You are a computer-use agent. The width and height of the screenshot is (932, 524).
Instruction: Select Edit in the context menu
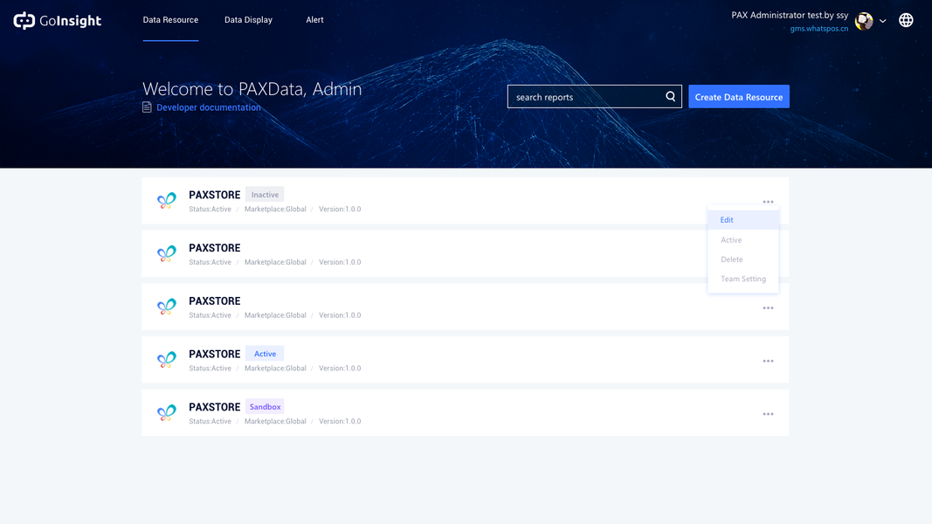743,220
